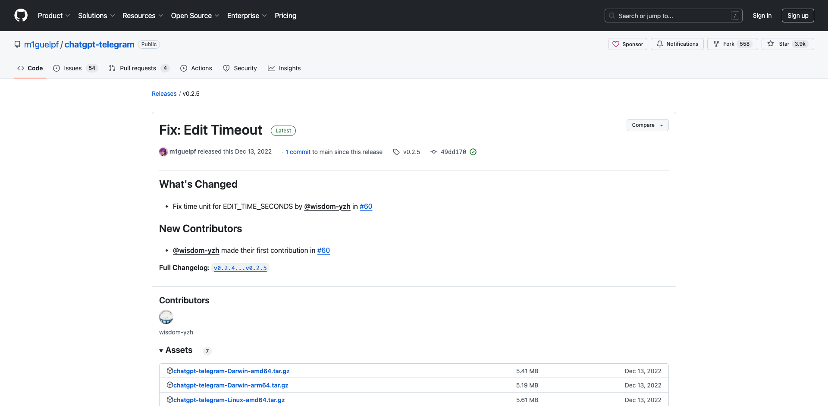Viewport: 828px width, 406px height.
Task: Open the v0.2.5 tag link
Action: point(411,152)
